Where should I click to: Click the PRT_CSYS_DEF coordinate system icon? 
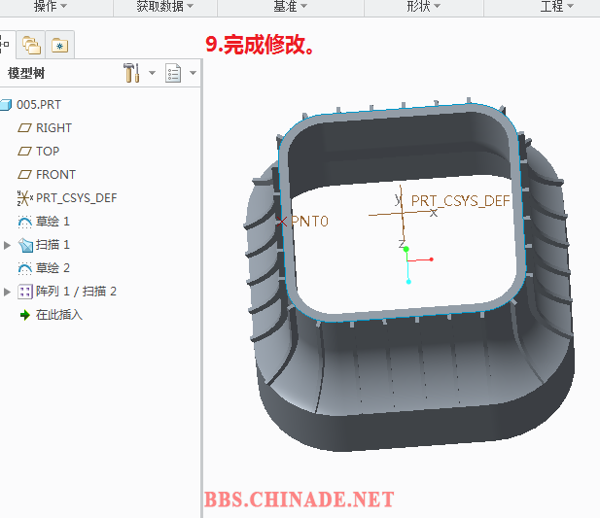point(25,197)
